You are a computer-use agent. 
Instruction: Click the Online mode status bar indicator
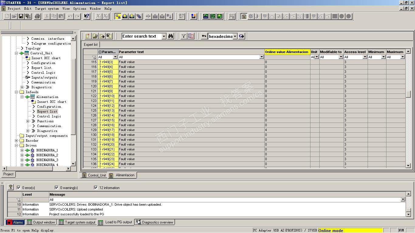click(x=350, y=231)
